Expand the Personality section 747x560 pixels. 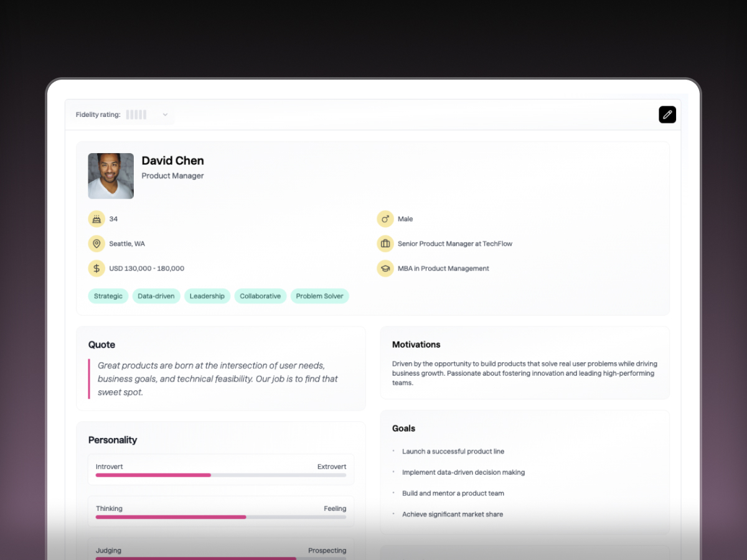pos(113,440)
